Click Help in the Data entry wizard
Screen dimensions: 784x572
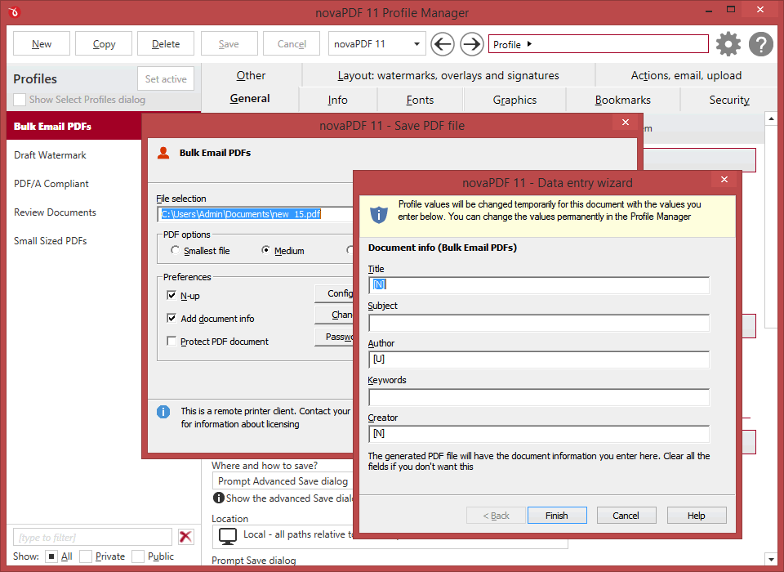696,516
